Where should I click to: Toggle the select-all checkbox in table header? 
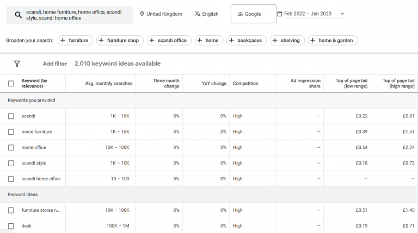pyautogui.click(x=11, y=84)
